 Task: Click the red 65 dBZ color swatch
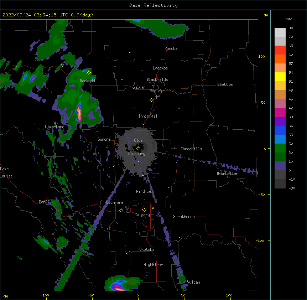coord(280,50)
